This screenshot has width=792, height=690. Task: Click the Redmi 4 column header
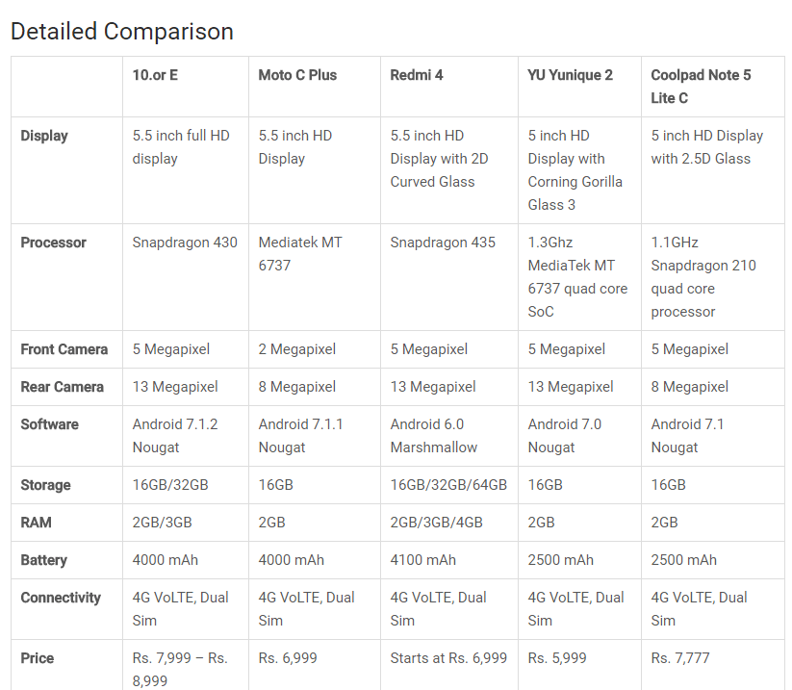tap(417, 75)
